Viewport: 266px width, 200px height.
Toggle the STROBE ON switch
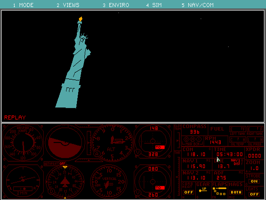pos(254,181)
